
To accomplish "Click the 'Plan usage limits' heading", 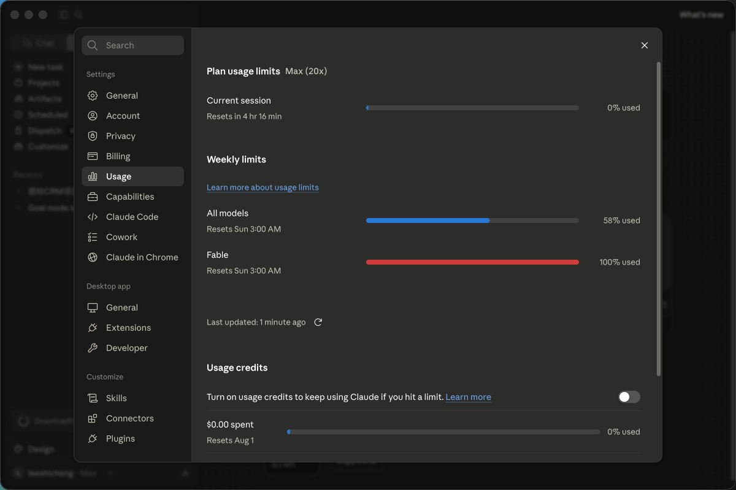I will coord(243,71).
